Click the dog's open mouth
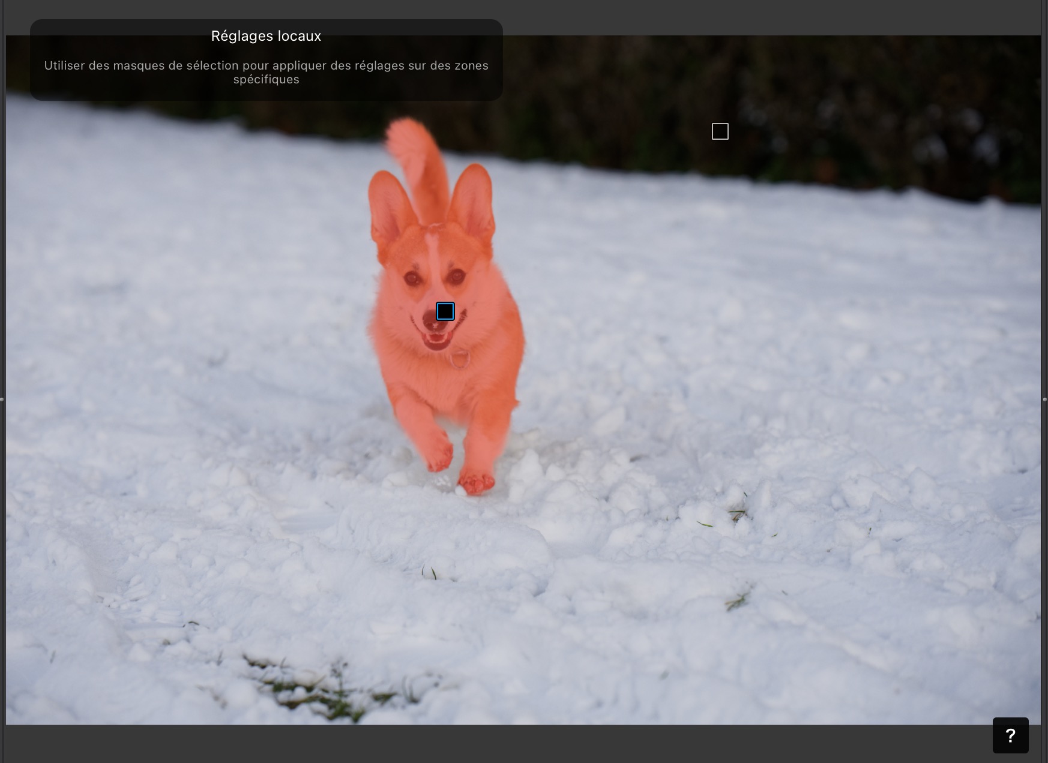 point(436,340)
